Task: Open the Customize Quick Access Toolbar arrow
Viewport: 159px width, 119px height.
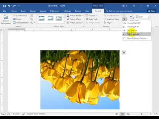Action: 19,6
